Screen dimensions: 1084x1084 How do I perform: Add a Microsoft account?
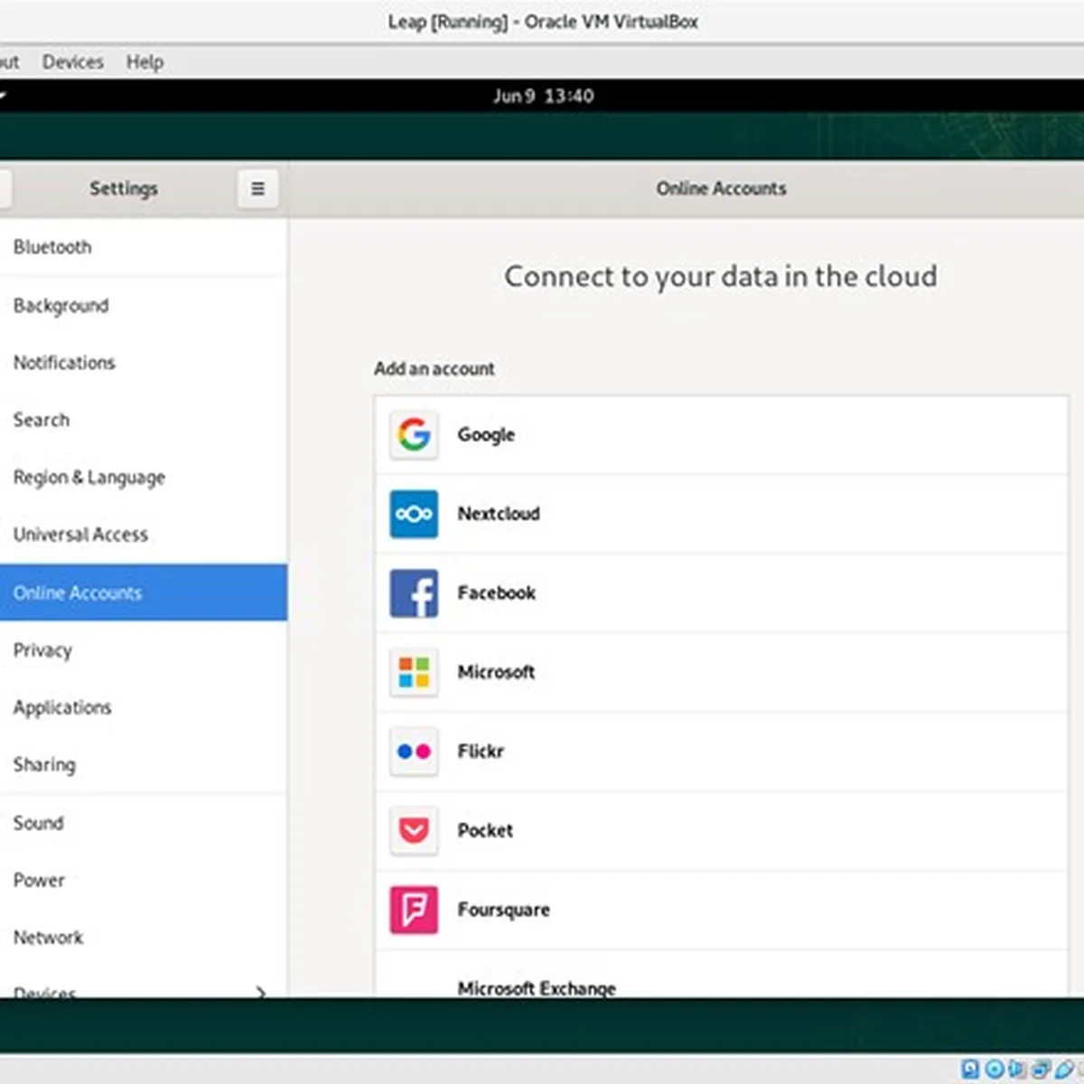(x=721, y=672)
